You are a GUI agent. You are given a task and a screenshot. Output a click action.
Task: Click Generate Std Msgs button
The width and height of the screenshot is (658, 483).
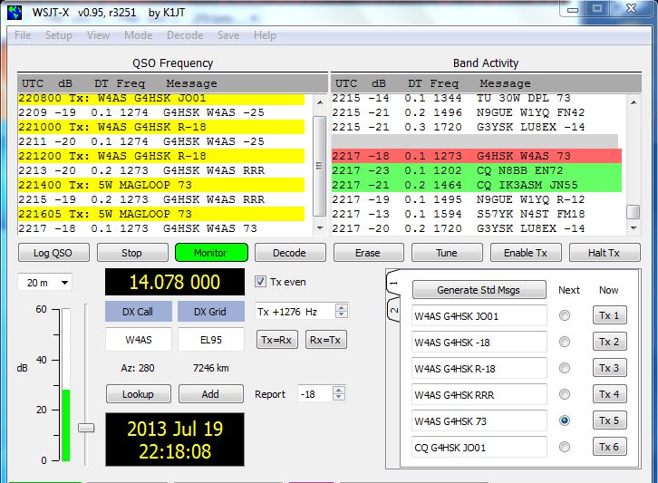pos(479,290)
